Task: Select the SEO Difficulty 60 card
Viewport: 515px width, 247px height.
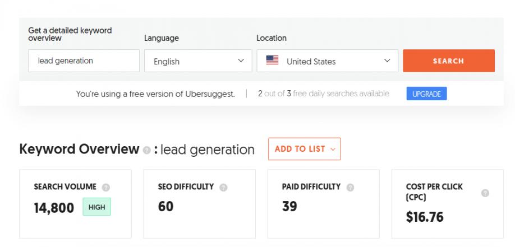Action: 199,204
